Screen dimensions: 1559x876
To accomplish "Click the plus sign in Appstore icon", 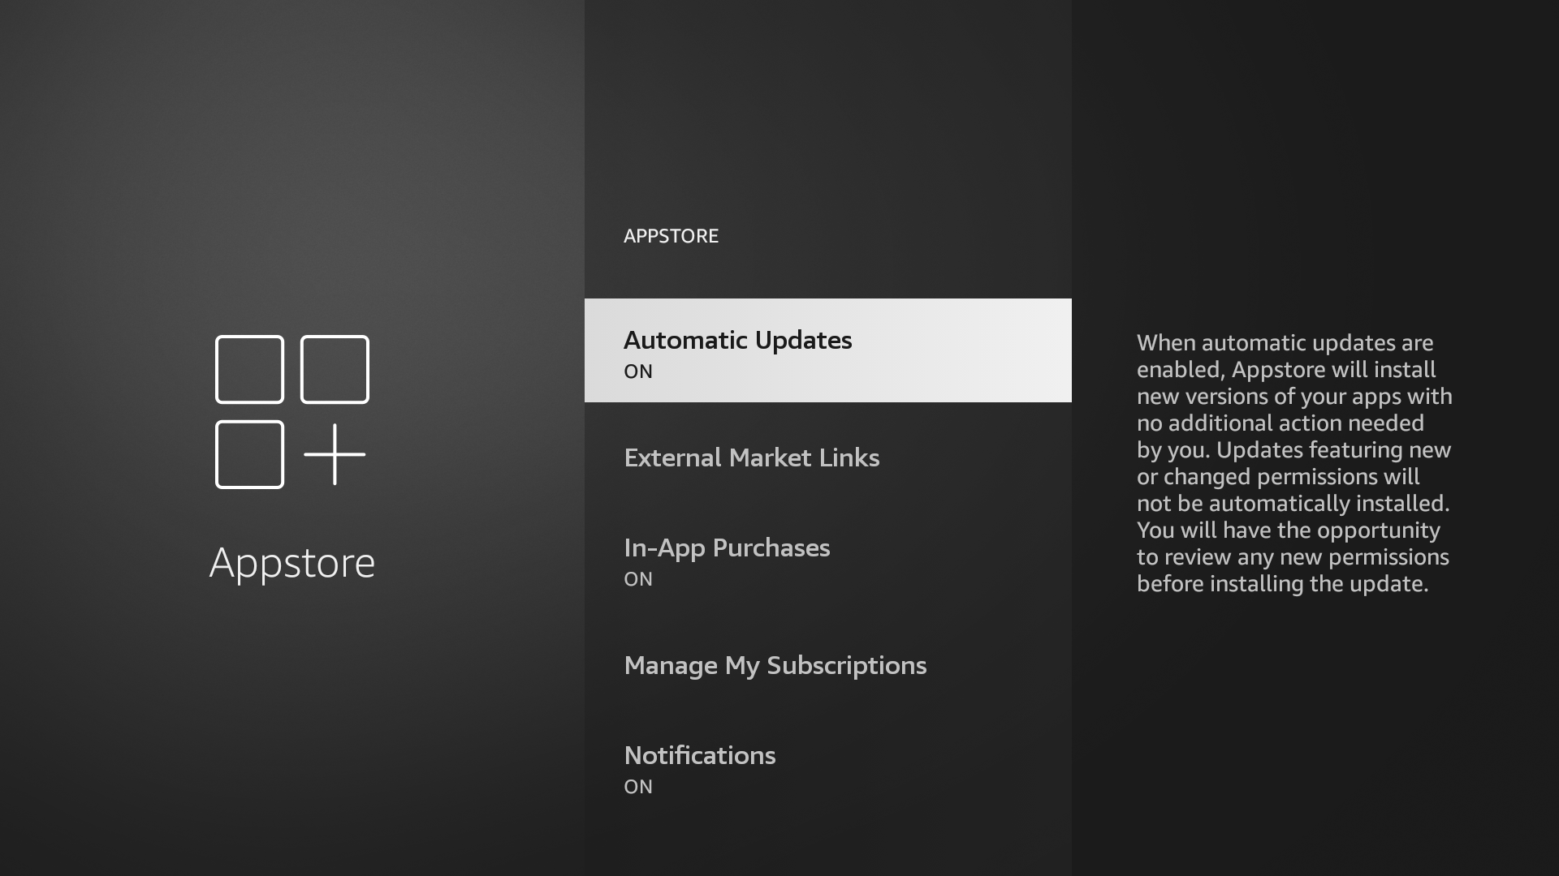I will click(335, 454).
